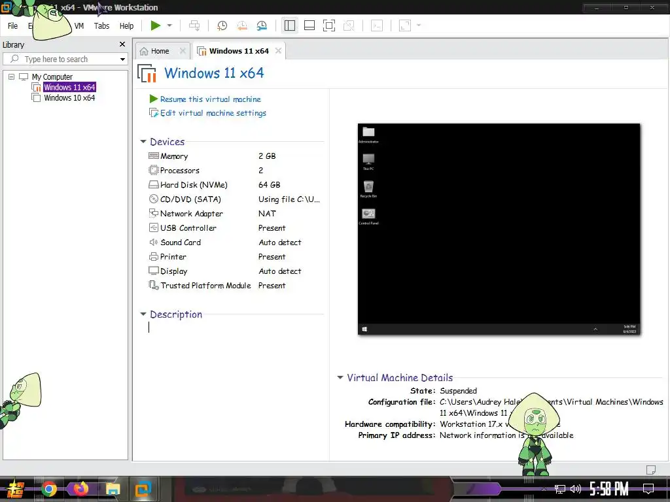Click the stretch guest toolbar icon
Image resolution: width=670 pixels, height=502 pixels.
point(404,25)
